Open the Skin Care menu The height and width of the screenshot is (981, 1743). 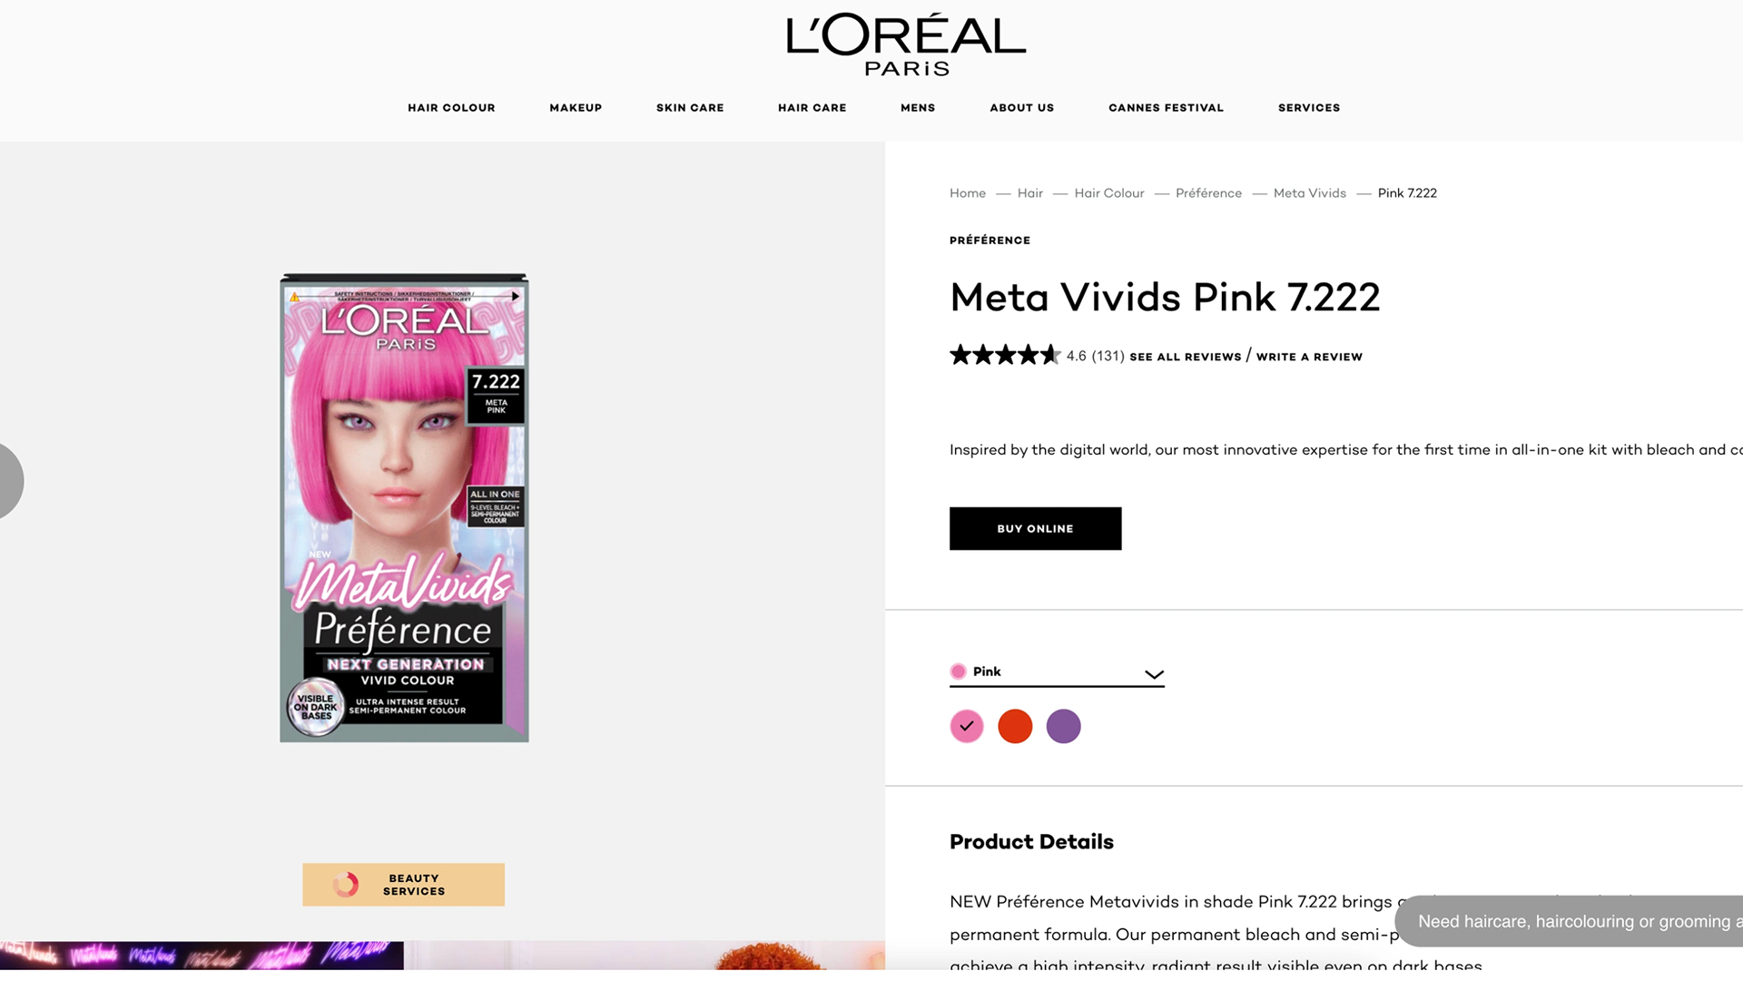(690, 108)
